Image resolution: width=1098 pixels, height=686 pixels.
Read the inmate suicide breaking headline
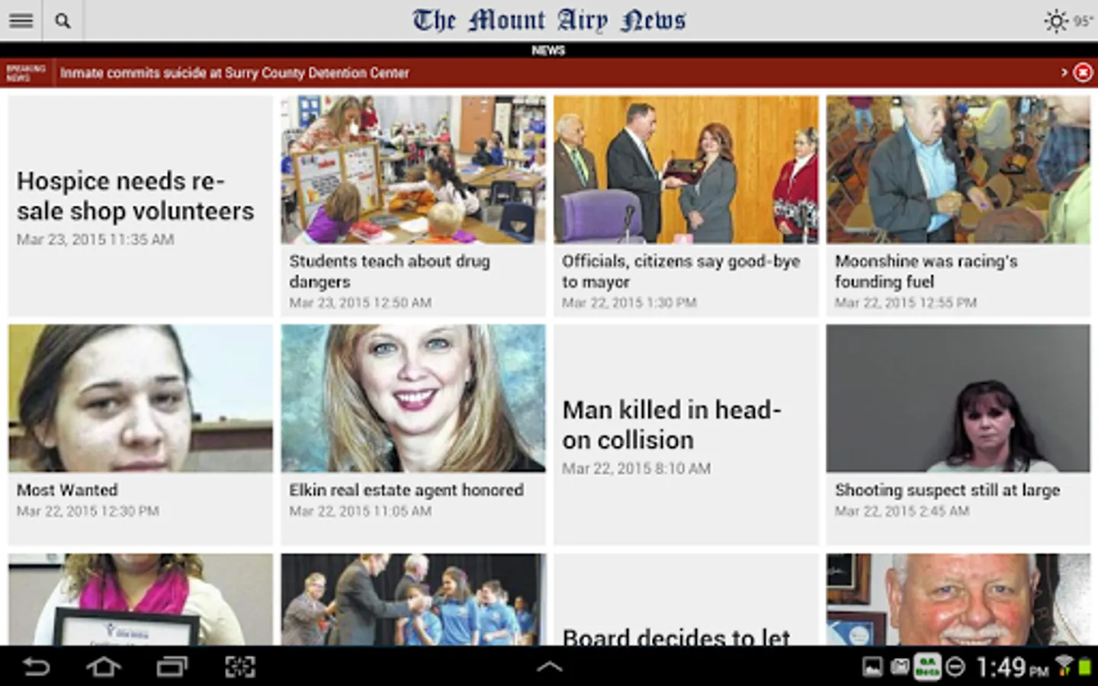tap(235, 73)
